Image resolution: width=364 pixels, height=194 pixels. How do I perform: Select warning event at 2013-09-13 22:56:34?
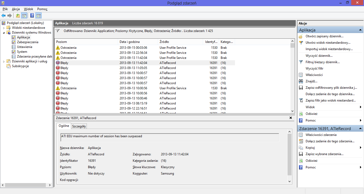tap(145, 53)
